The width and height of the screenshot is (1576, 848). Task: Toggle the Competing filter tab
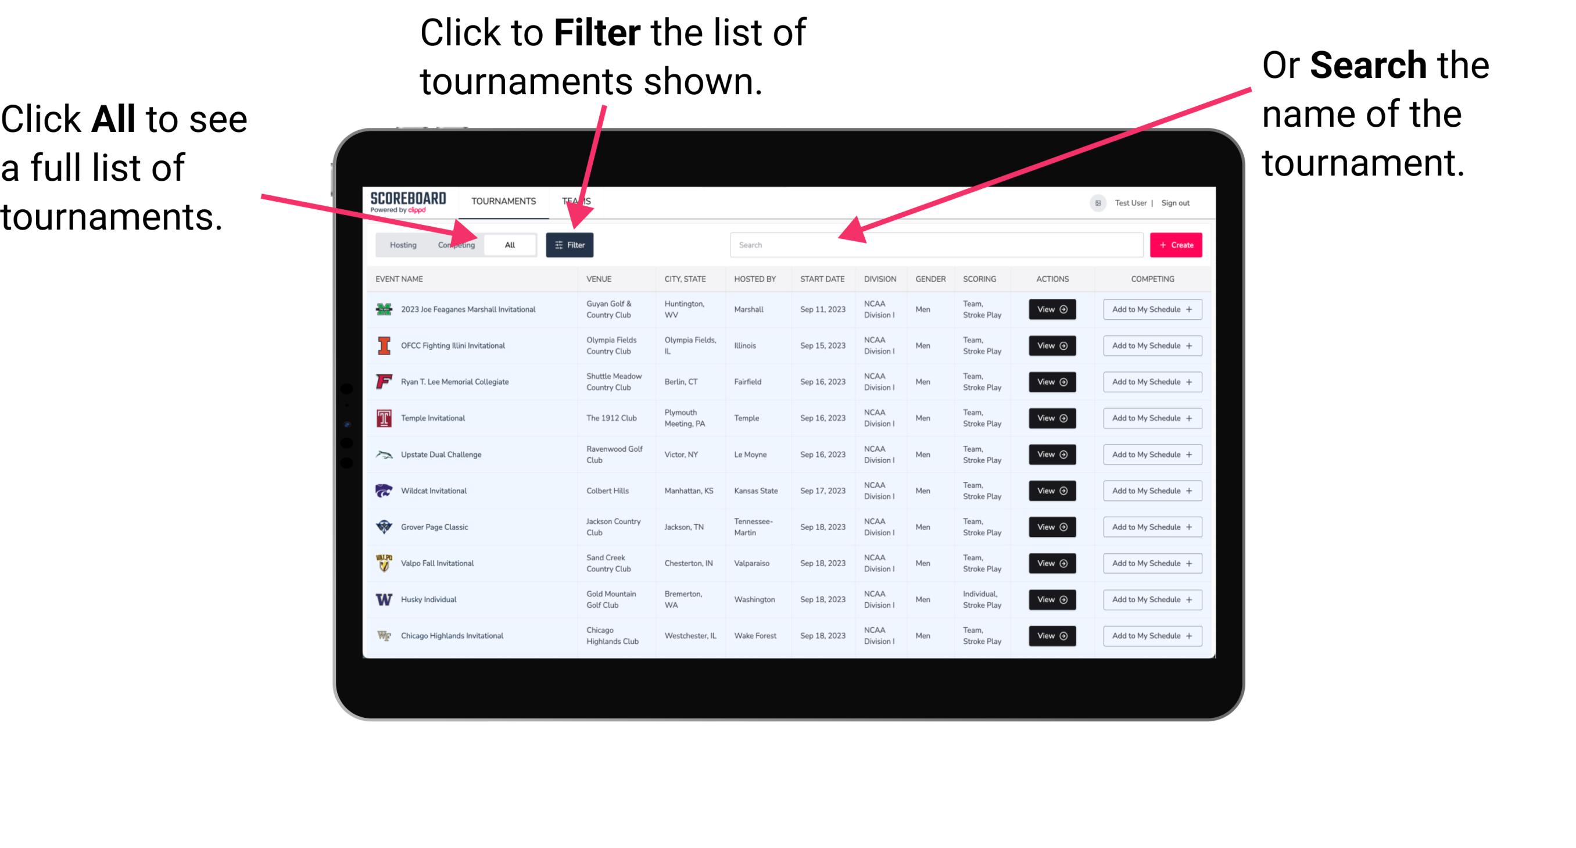455,244
